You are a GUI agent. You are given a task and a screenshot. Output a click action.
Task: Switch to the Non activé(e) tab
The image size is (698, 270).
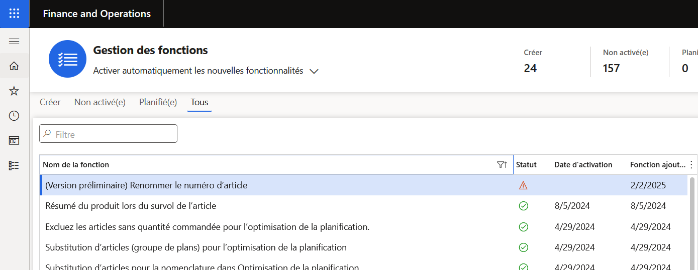[99, 102]
